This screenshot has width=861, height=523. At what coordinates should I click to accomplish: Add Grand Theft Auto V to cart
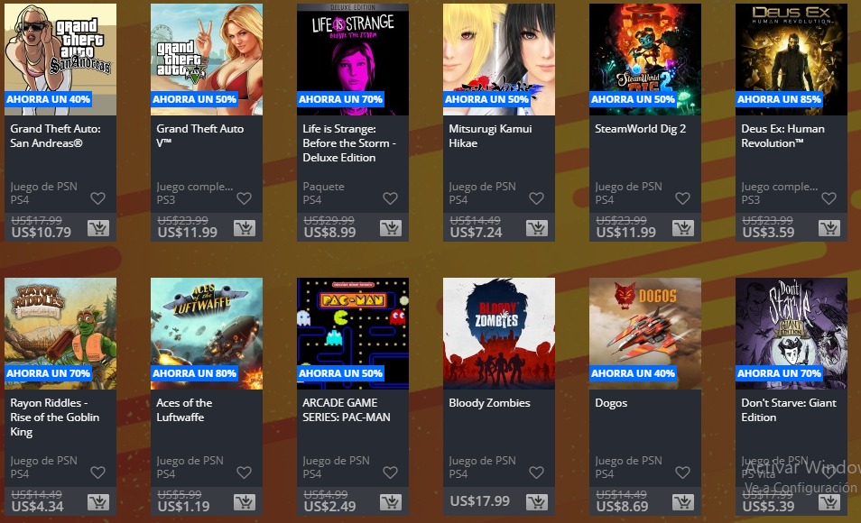pyautogui.click(x=245, y=228)
